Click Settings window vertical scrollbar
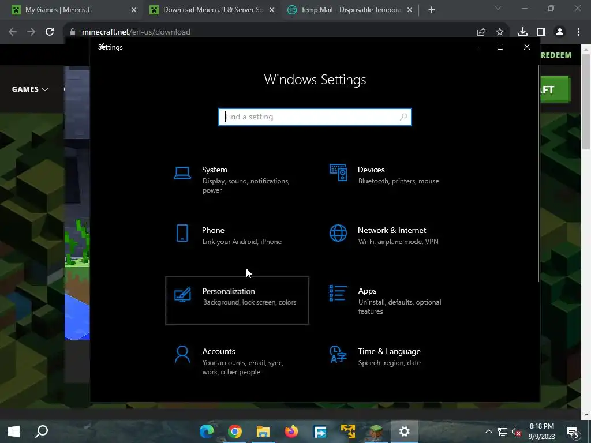Viewport: 591px width, 443px height. pos(538,173)
